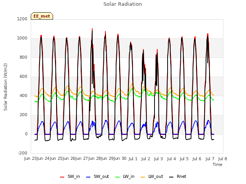
Task: Click the Jul 1 x-axis label
Action: click(x=133, y=159)
